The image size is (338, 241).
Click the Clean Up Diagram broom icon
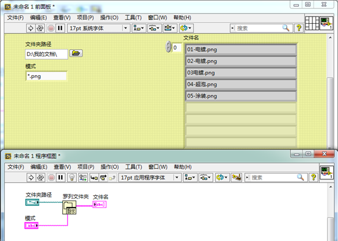coord(237,178)
